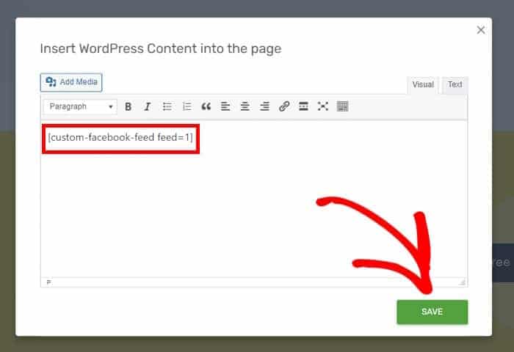Toggle the toolbar kitchen sink
The image size is (514, 352).
(342, 107)
